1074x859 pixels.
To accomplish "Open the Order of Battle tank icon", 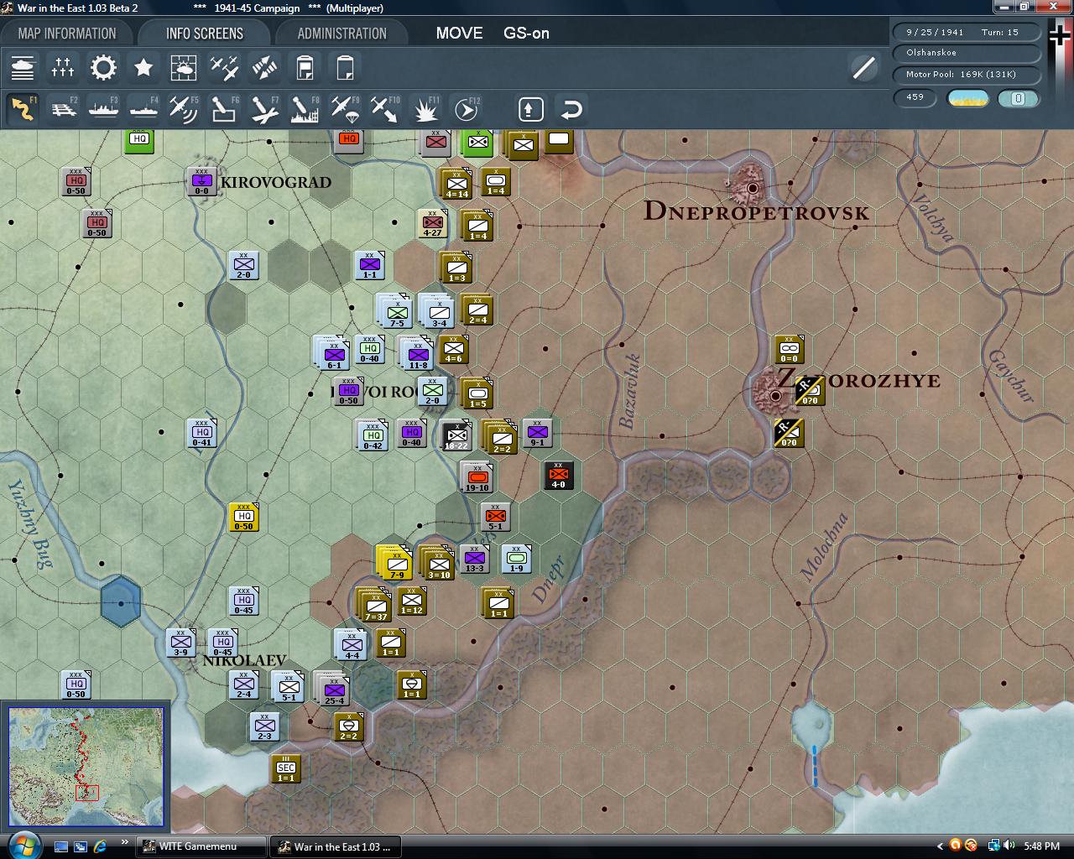I will tap(23, 67).
